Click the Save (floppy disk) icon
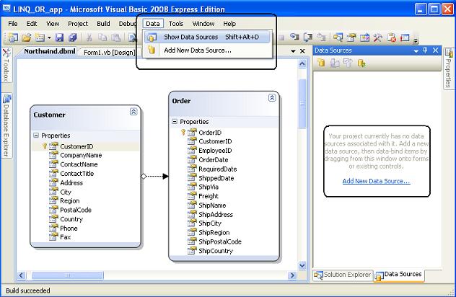This screenshot has width=456, height=297. point(59,37)
